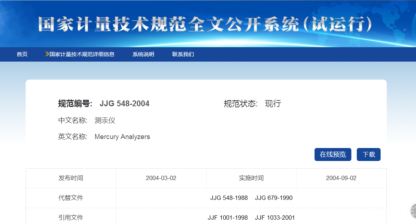
Task: Click the implementation date 2004-09-02
Action: (x=341, y=178)
